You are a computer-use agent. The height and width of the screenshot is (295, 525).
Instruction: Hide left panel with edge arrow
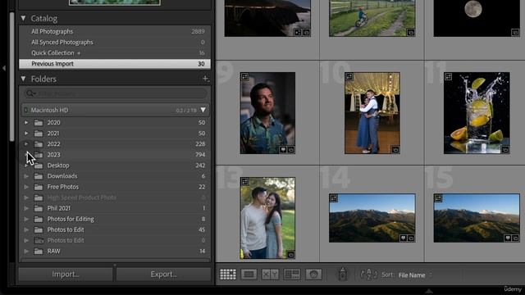pos(3,68)
